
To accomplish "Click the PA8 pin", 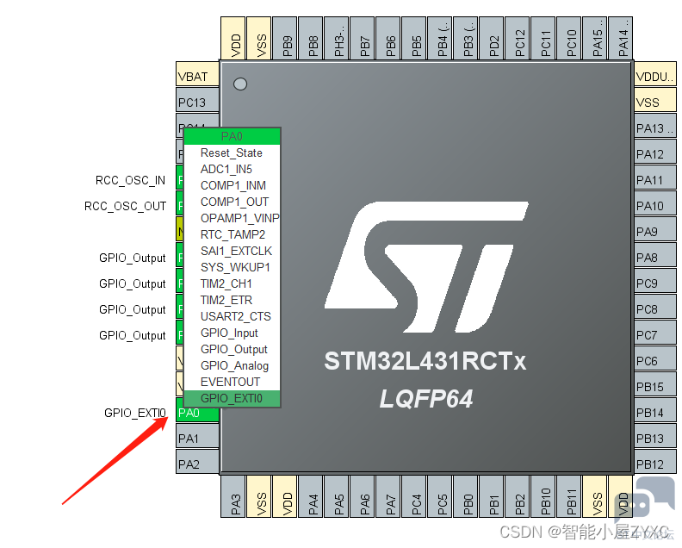I will point(655,255).
